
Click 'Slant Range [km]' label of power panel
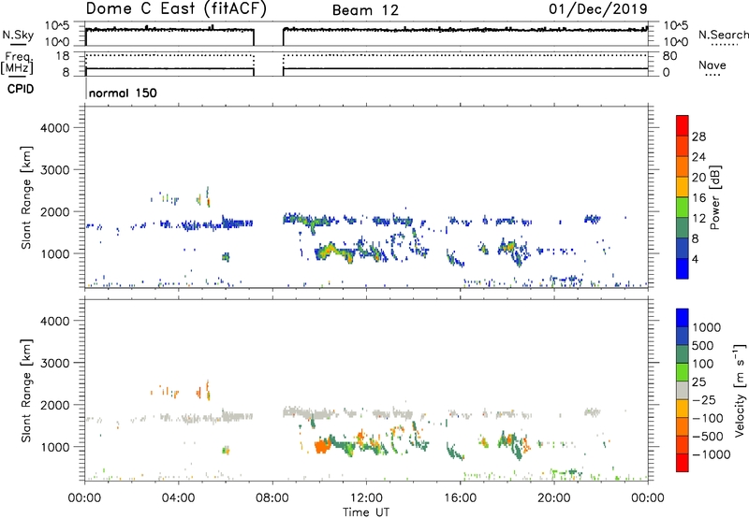[26, 197]
